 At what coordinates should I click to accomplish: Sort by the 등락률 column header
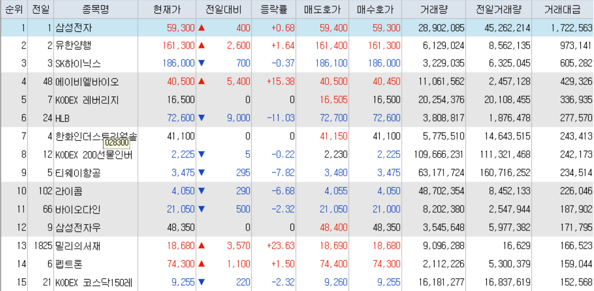[x=274, y=9]
